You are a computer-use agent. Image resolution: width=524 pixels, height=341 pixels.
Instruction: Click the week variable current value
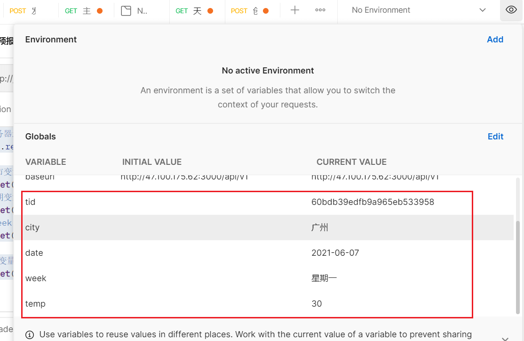coord(324,278)
